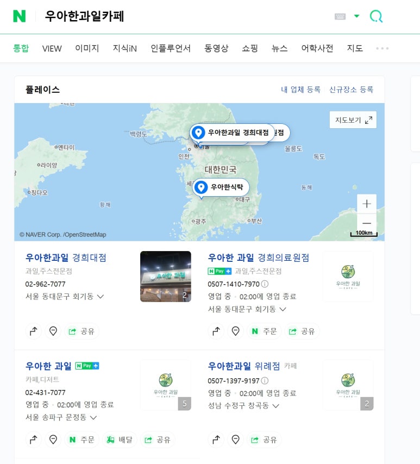Viewport: 420px width, 464px height.
Task: Get directions to 문정동 우아한 과일
Action: pos(34,440)
